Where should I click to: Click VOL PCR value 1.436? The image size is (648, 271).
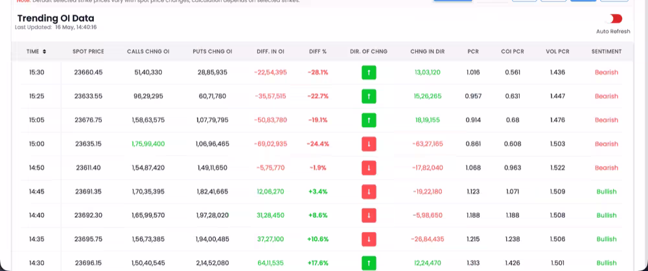557,73
